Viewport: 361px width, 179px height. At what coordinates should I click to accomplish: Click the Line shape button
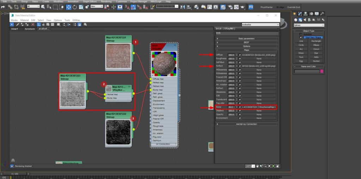(301, 41)
